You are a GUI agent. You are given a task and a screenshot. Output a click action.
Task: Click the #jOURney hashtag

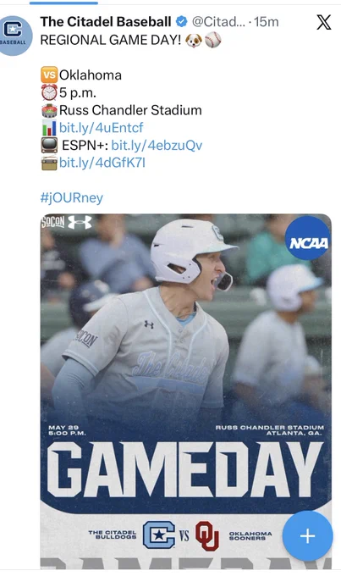coord(72,197)
